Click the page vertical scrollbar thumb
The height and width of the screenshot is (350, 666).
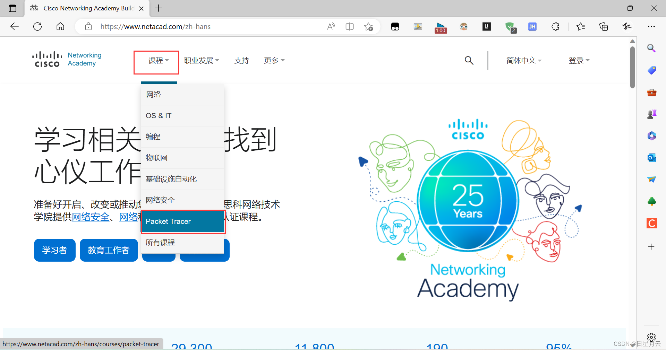632,67
